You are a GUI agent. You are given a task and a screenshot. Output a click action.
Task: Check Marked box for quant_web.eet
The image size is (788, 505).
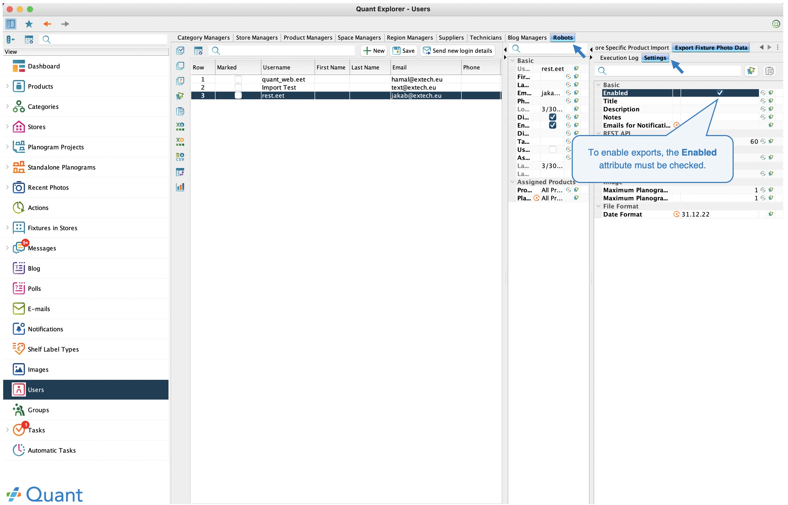point(238,79)
